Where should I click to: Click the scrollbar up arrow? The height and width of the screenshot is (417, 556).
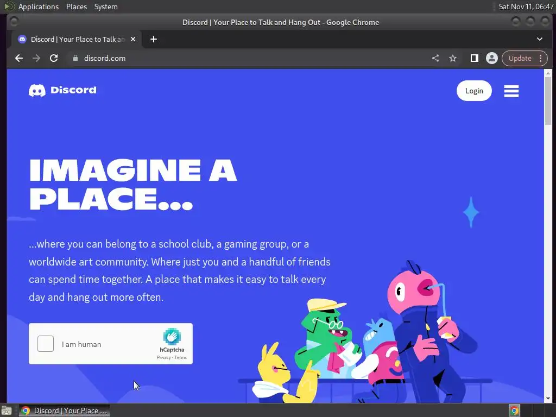tap(548, 73)
